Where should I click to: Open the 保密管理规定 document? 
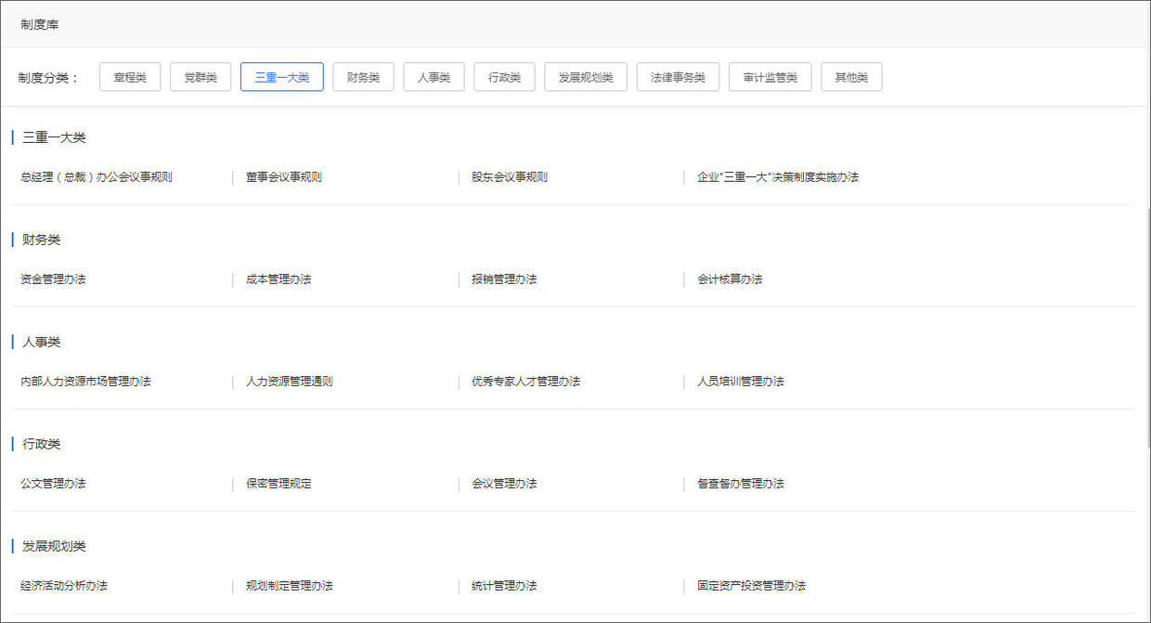(279, 483)
